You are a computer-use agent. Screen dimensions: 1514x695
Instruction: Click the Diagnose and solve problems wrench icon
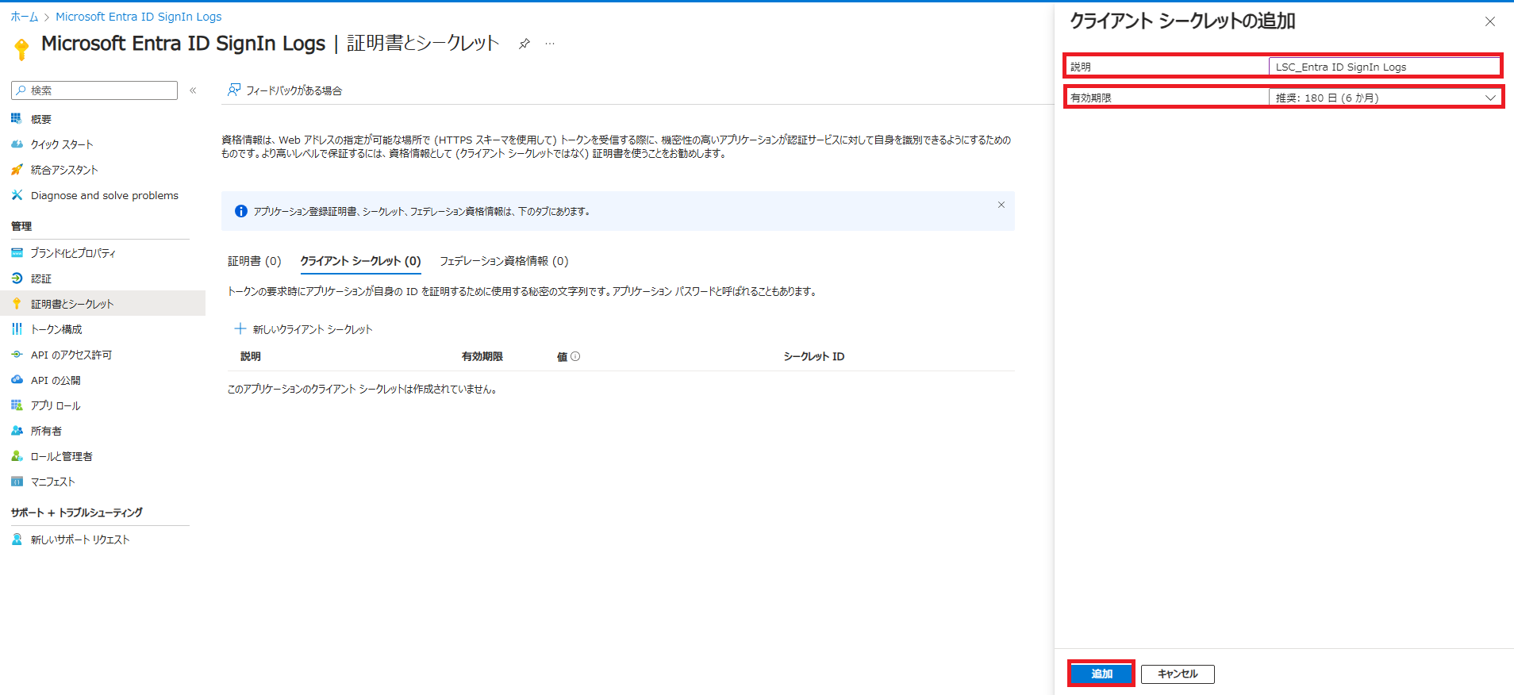pyautogui.click(x=17, y=195)
